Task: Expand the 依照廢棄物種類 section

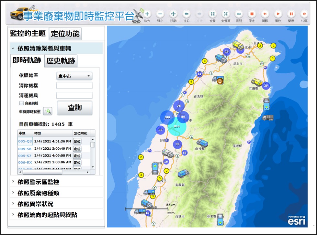Action: [38, 193]
